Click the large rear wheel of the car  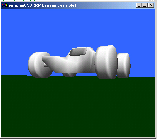pyautogui.click(x=106, y=62)
